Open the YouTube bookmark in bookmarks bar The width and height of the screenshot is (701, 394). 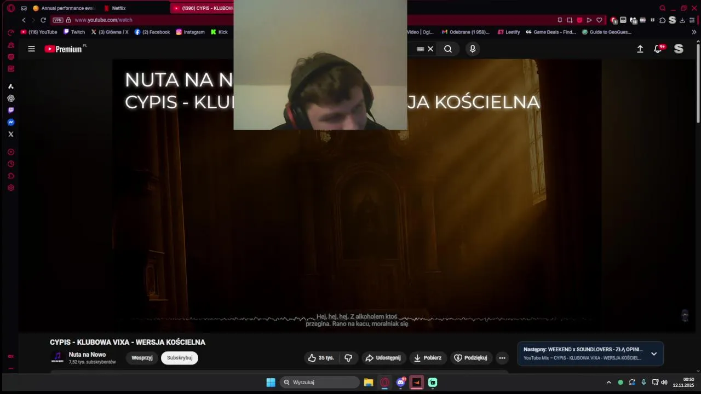pos(39,32)
